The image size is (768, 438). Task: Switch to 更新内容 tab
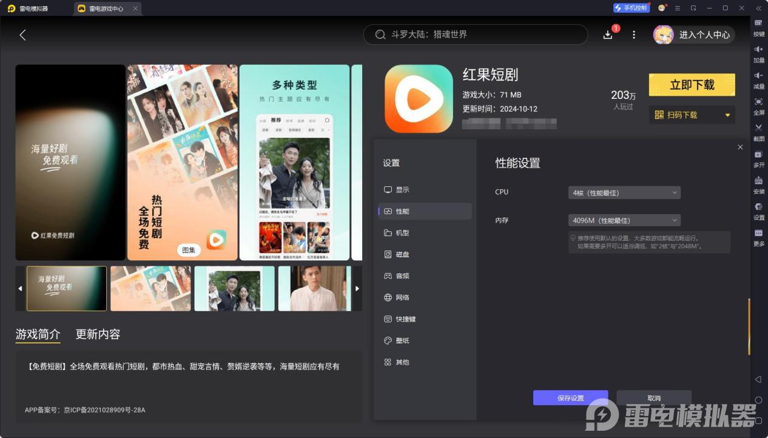pos(98,334)
